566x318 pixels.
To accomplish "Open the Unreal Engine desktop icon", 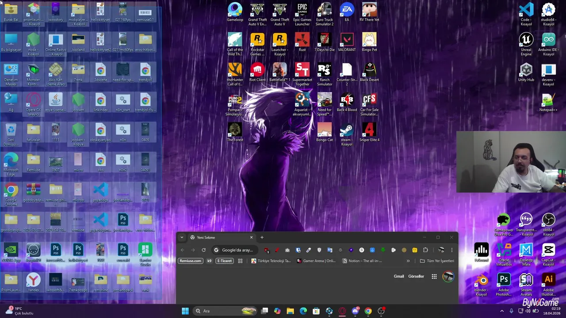I will [x=526, y=44].
